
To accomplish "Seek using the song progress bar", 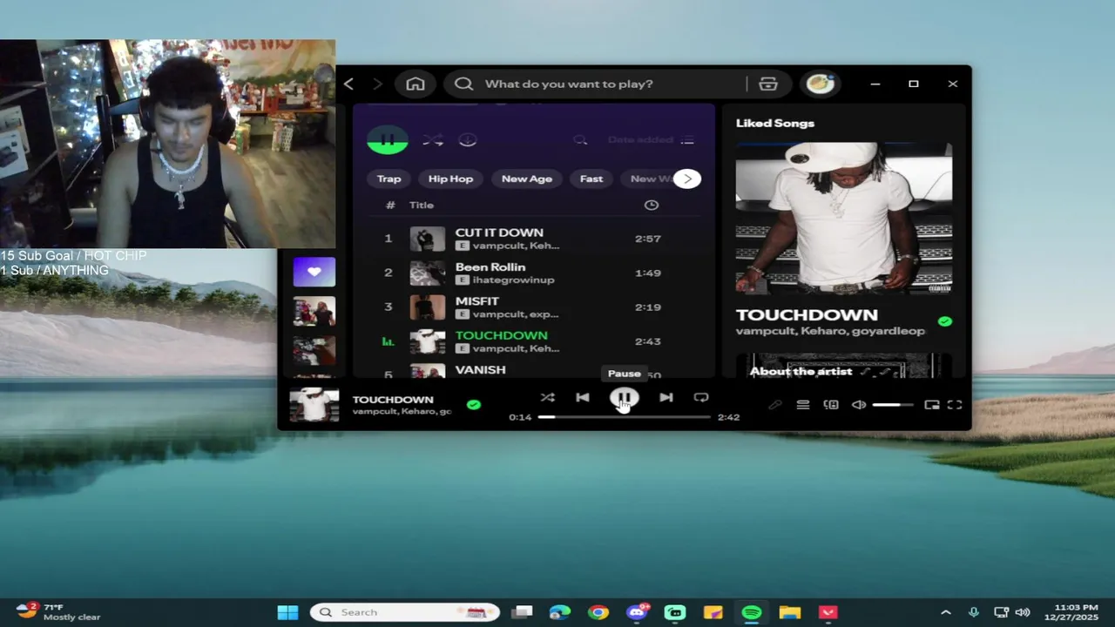I will (x=624, y=417).
